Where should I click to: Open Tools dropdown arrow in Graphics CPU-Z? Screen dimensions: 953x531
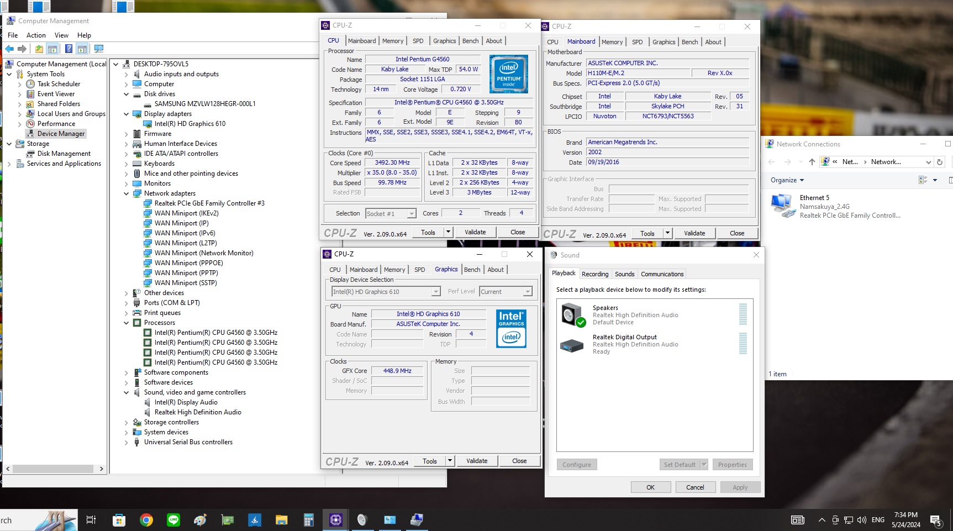pyautogui.click(x=450, y=461)
